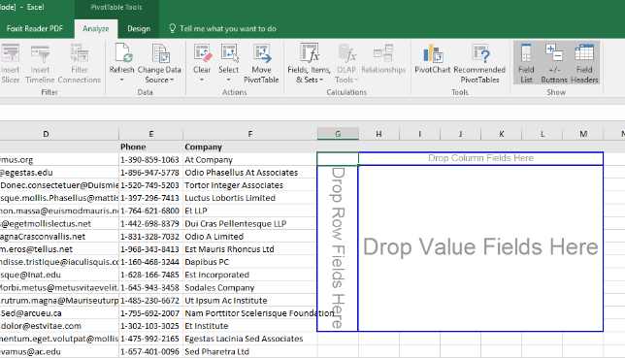Click the Insert Slicer icon
The height and width of the screenshot is (358, 625).
[x=10, y=54]
